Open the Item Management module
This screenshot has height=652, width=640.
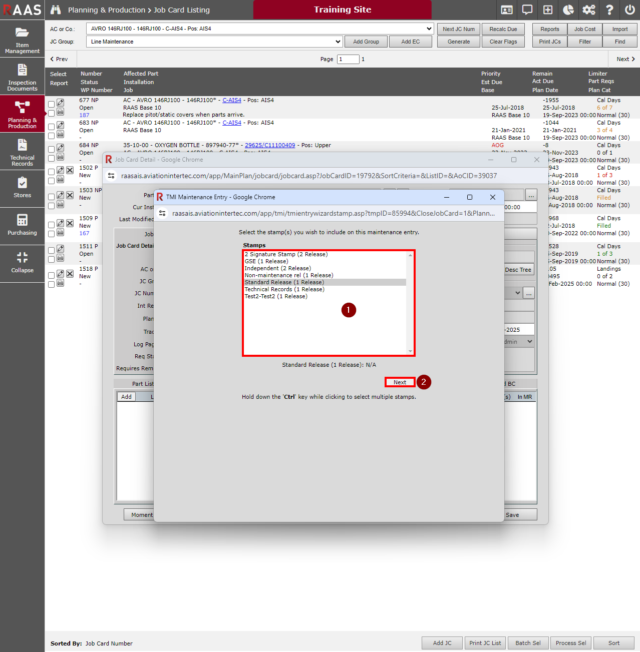[x=22, y=40]
